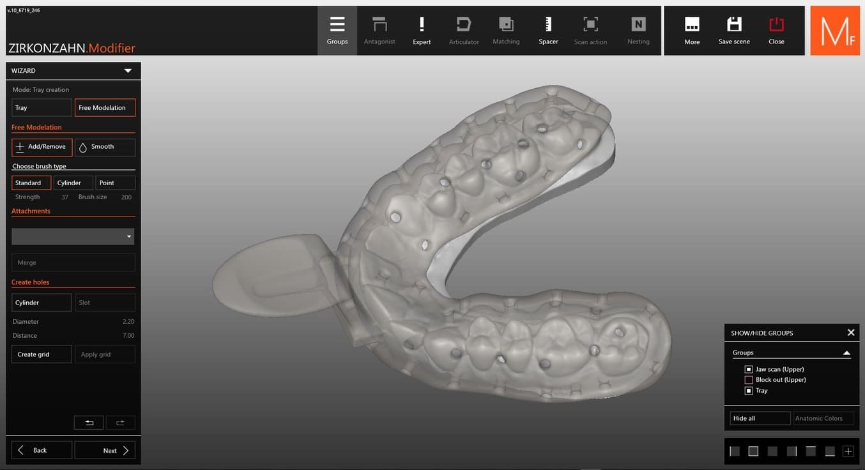Screen dimensions: 865x470
Task: Proceed with the Next button
Action: (105, 450)
